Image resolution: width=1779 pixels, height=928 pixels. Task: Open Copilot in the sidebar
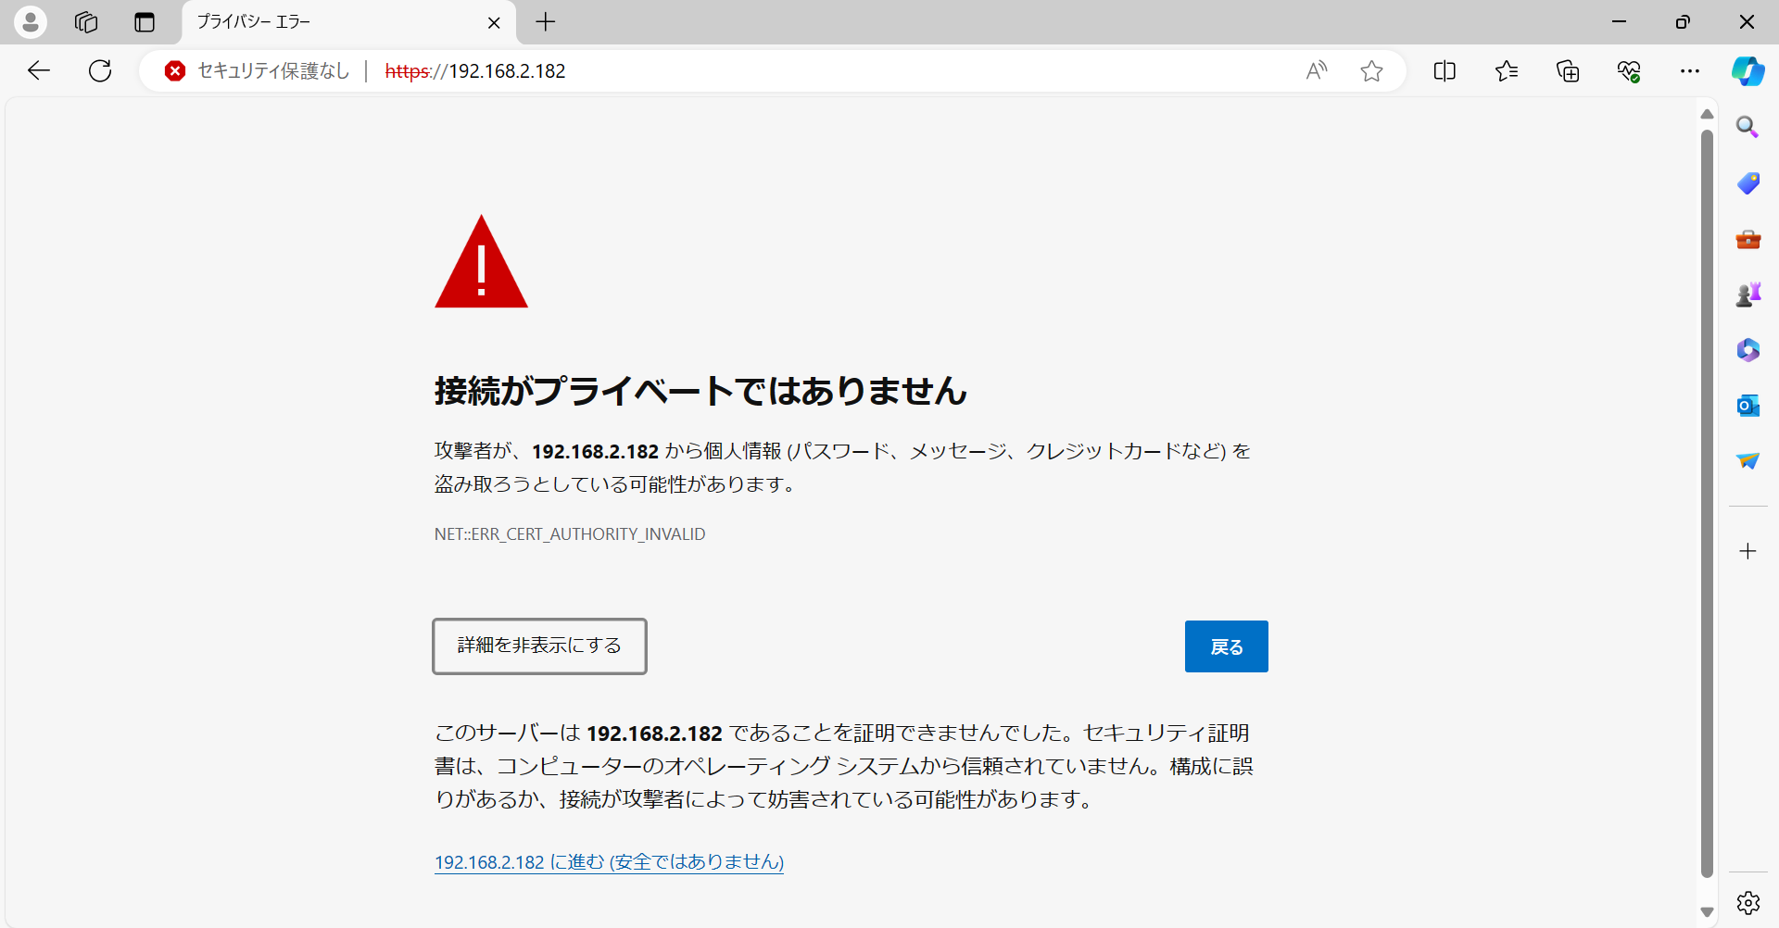[x=1748, y=71]
